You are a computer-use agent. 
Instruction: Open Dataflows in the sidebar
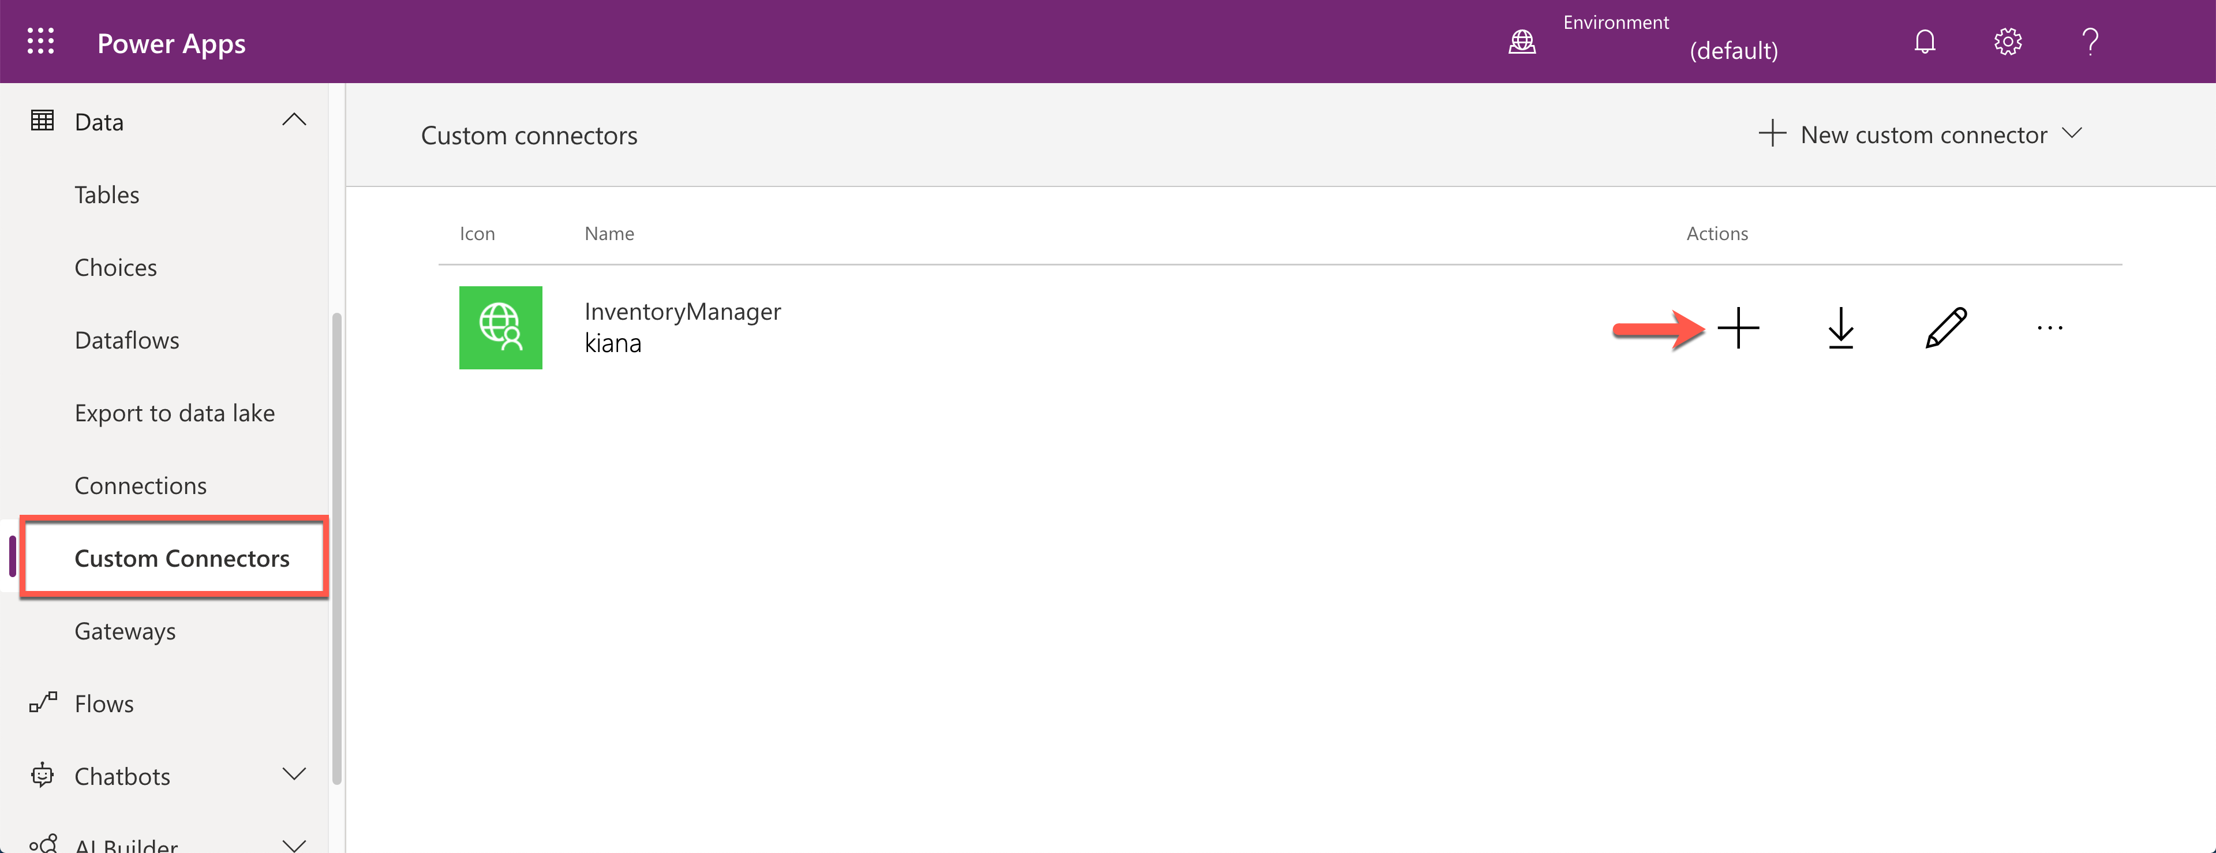point(126,340)
